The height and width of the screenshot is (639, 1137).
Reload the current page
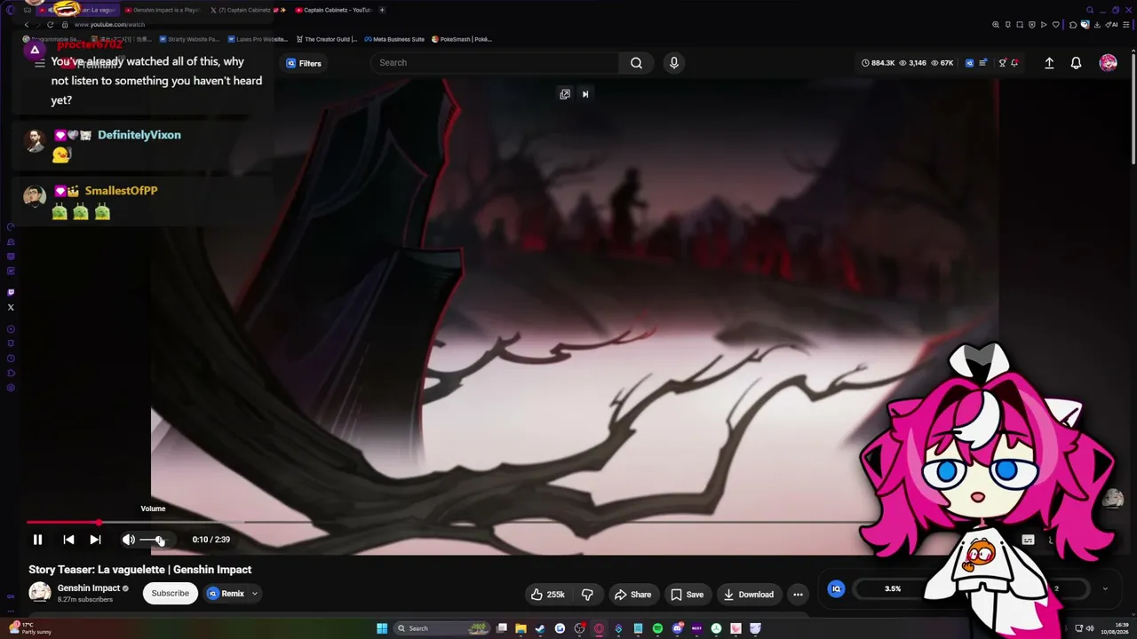tap(50, 25)
